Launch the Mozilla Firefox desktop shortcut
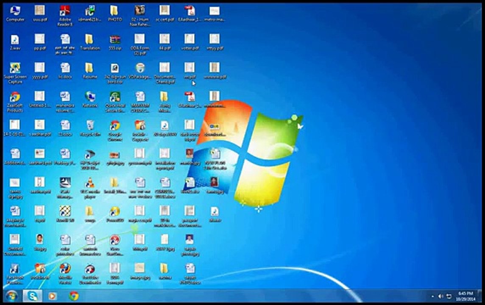The height and width of the screenshot is (305, 485). 65,274
